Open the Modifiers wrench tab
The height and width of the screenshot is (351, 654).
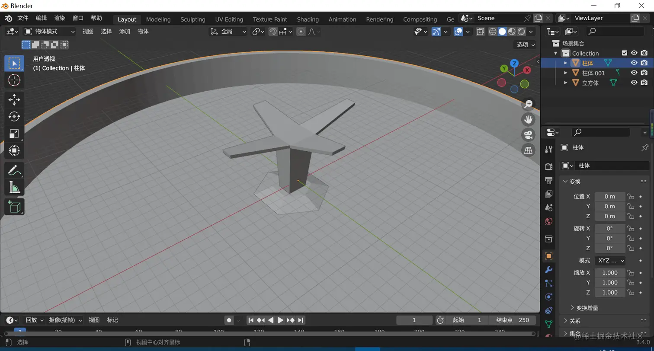[x=549, y=270]
